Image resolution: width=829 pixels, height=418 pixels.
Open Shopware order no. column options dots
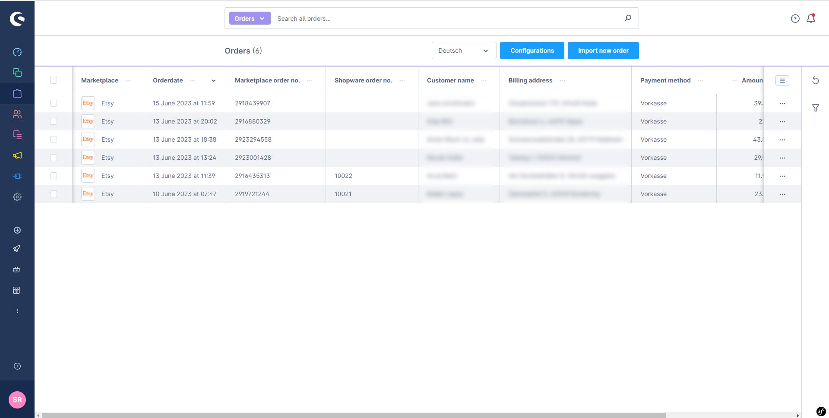pos(402,81)
